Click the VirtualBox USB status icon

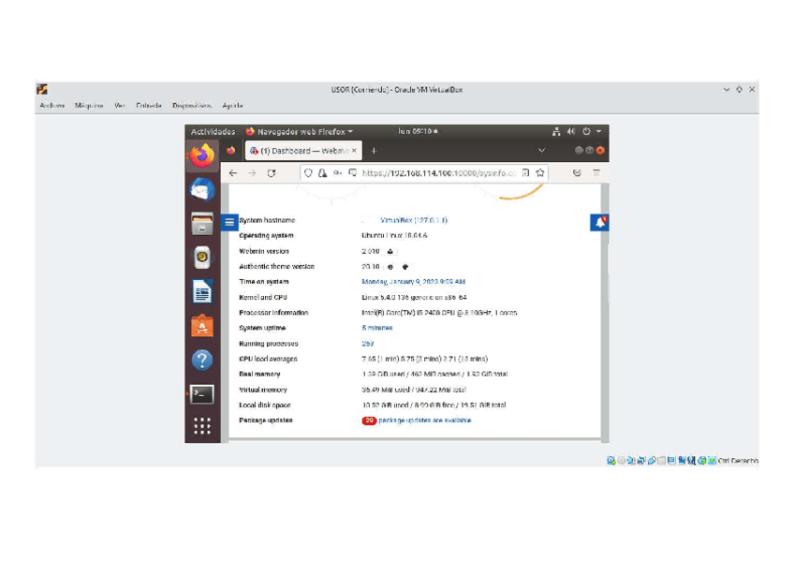[x=653, y=460]
